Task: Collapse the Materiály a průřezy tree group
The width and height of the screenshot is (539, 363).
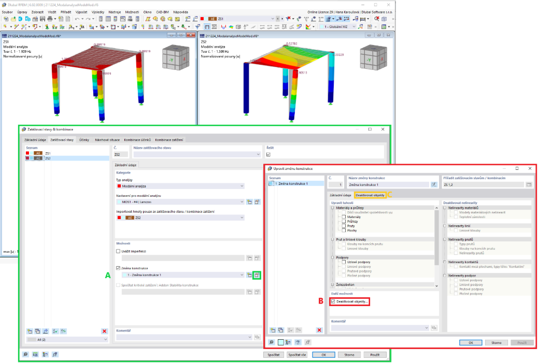Action: (x=332, y=208)
